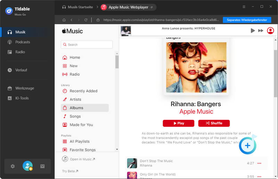Go to Musik-Startseite breadcrumb

point(77,7)
